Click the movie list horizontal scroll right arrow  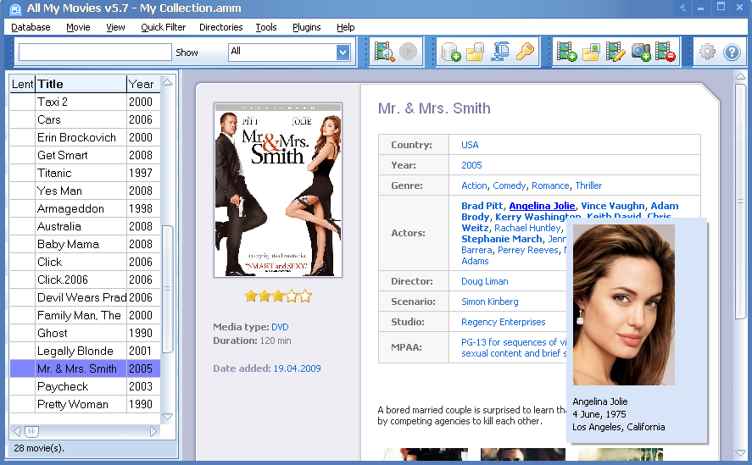153,431
